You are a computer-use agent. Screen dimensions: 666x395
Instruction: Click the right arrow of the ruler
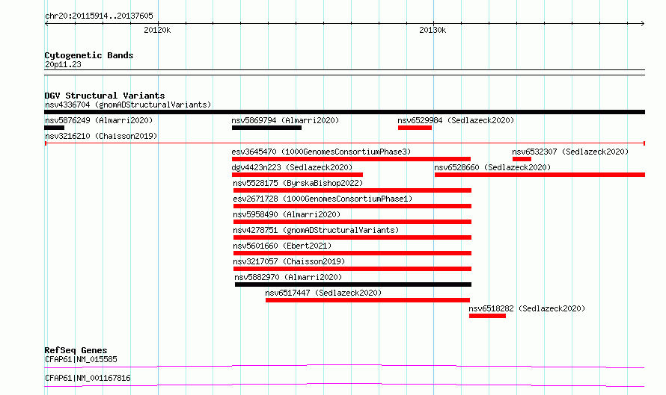[x=643, y=23]
